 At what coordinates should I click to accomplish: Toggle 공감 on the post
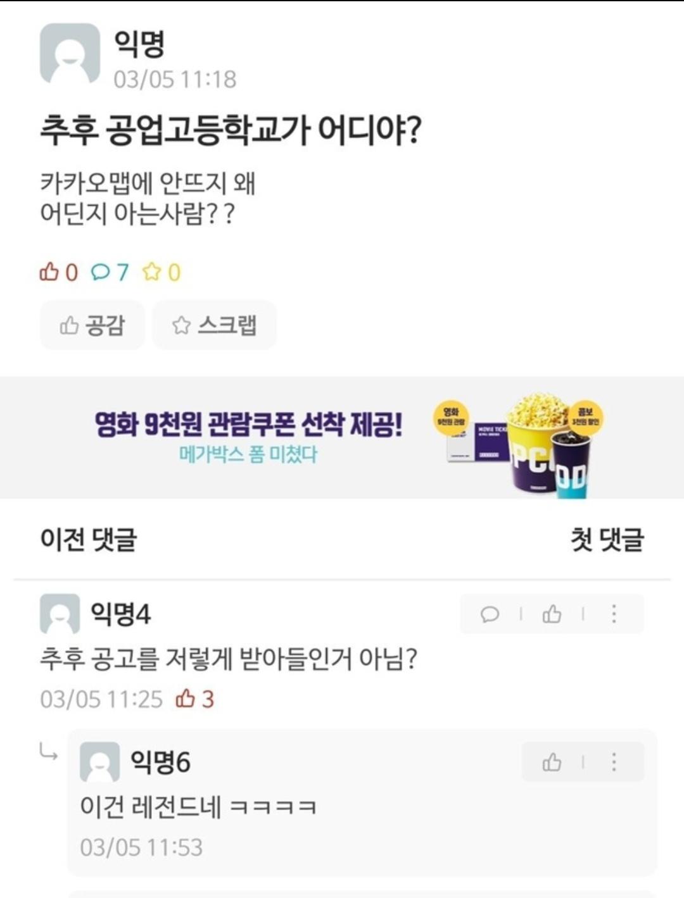tap(92, 325)
